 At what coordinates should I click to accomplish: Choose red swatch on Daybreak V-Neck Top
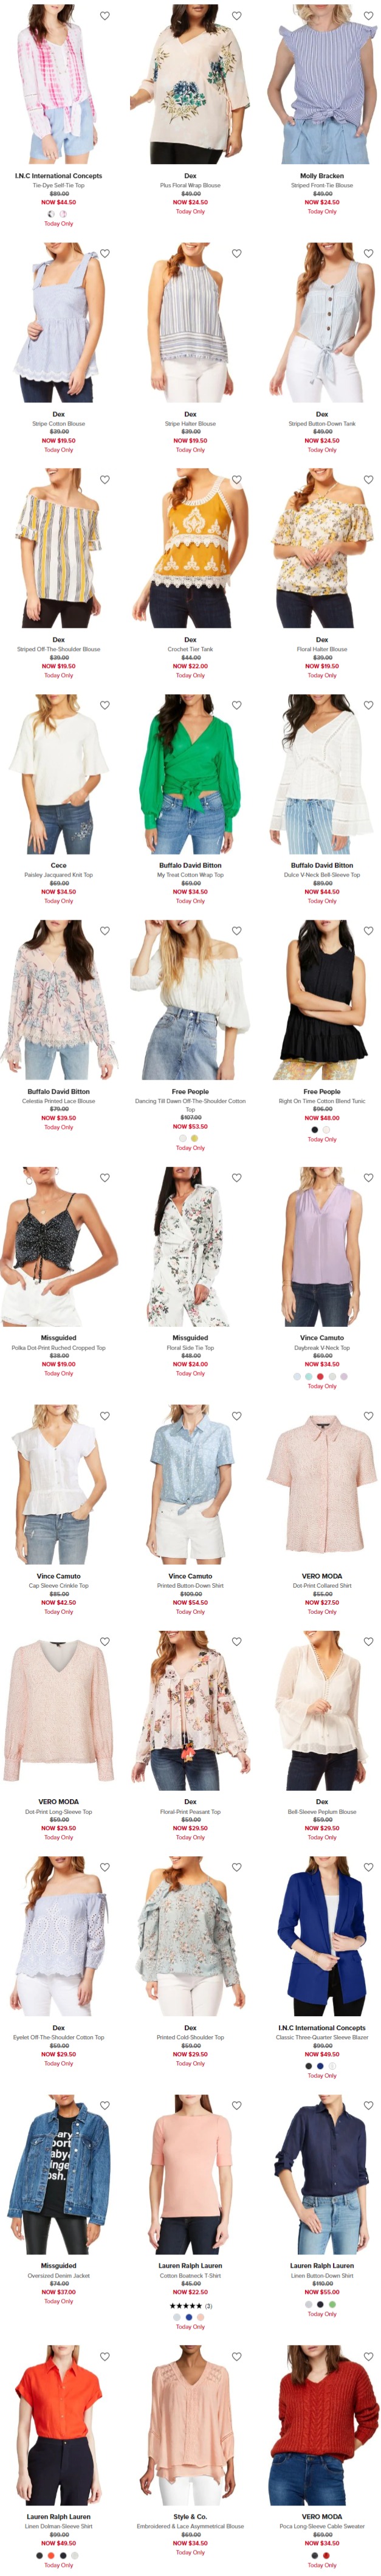[320, 1377]
